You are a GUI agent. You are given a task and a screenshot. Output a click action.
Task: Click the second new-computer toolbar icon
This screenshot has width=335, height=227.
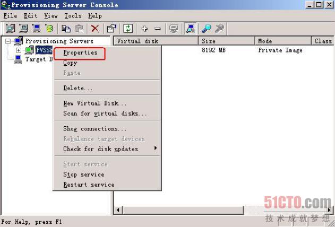pyautogui.click(x=23, y=29)
